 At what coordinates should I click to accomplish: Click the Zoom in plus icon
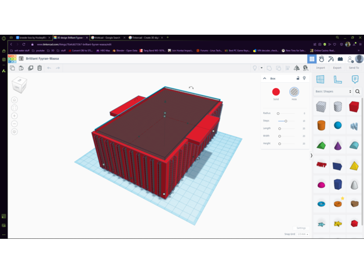click(x=14, y=116)
